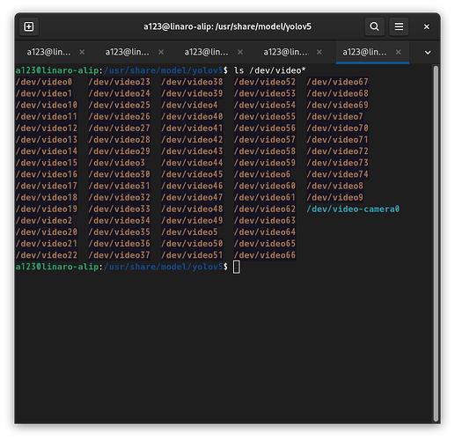
Task: Click the /dev/video37 entry
Action: 120,255
